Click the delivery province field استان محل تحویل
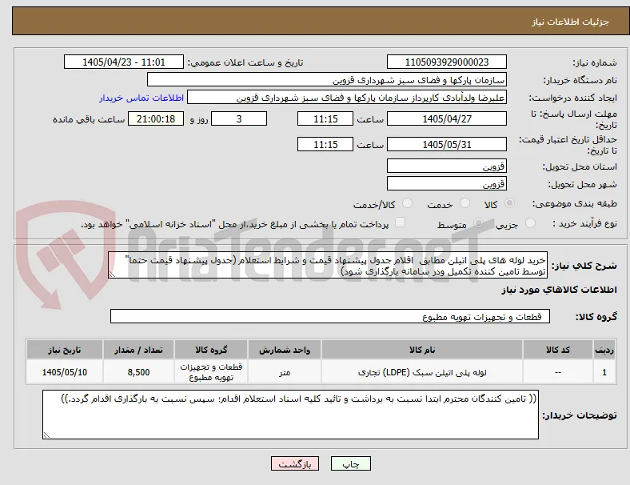630x485 pixels. click(x=447, y=166)
